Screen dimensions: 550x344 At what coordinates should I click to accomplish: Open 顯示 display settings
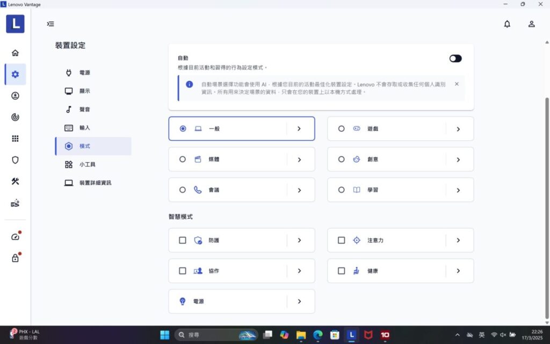click(93, 91)
